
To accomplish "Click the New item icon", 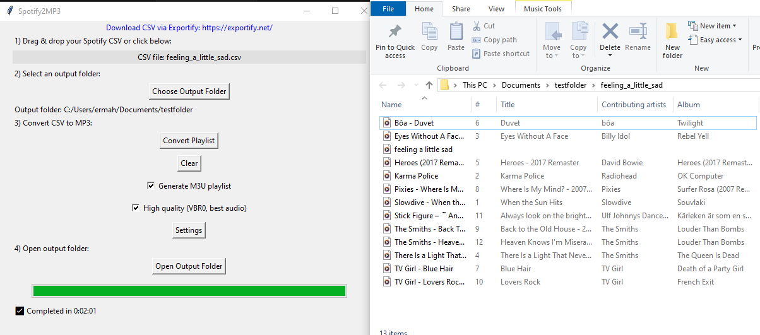I will pyautogui.click(x=692, y=26).
